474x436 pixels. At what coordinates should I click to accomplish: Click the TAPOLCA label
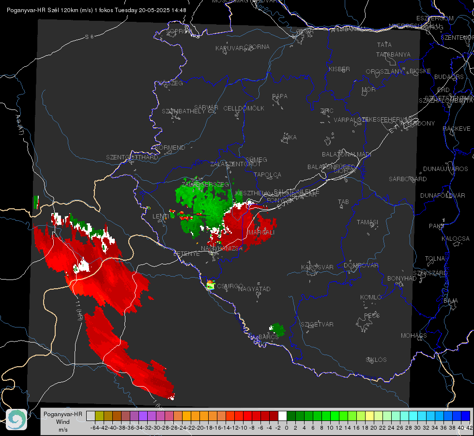click(267, 175)
